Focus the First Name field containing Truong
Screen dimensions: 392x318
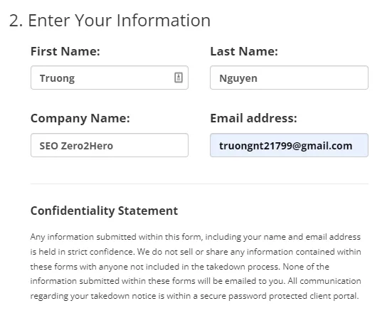[110, 78]
